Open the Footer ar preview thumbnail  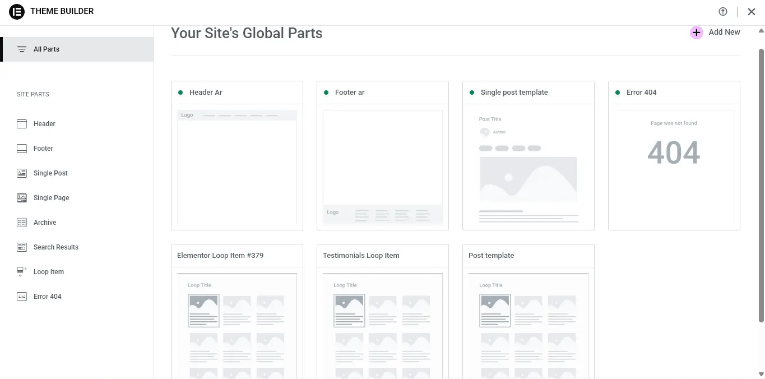click(x=383, y=167)
